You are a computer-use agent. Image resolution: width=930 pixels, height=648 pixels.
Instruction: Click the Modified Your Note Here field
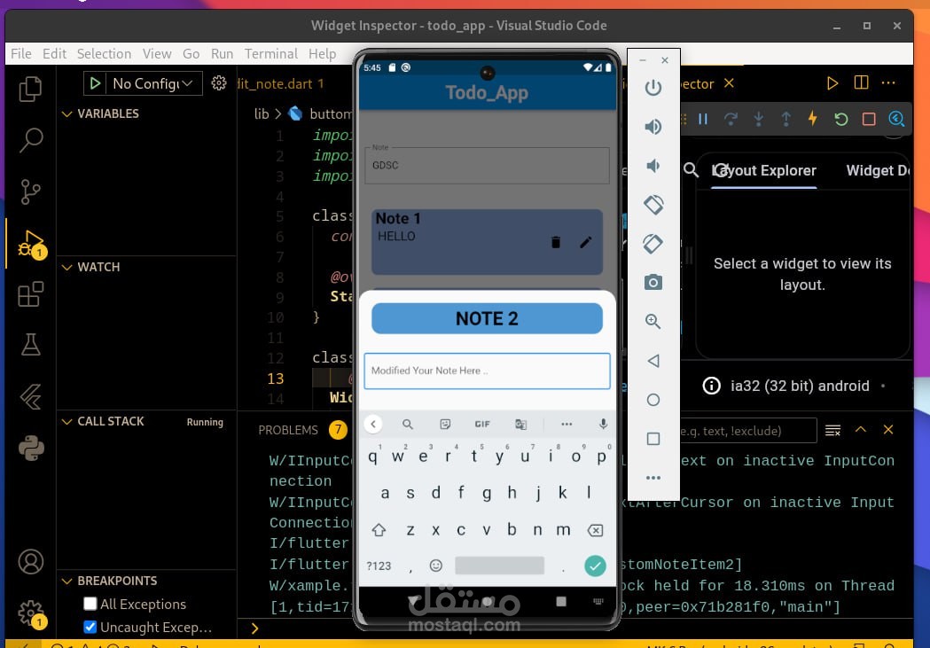(x=487, y=371)
